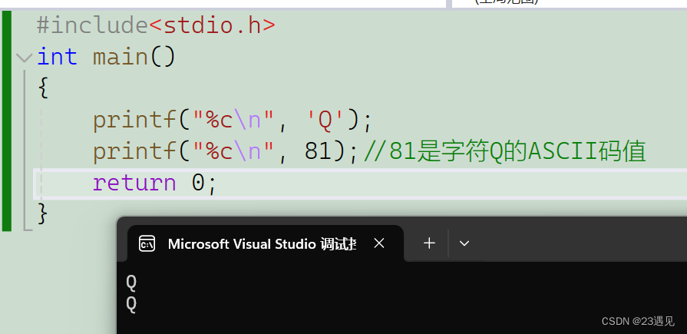Click the terminal icon on the console tab
Screen dimensions: 687x334
147,243
